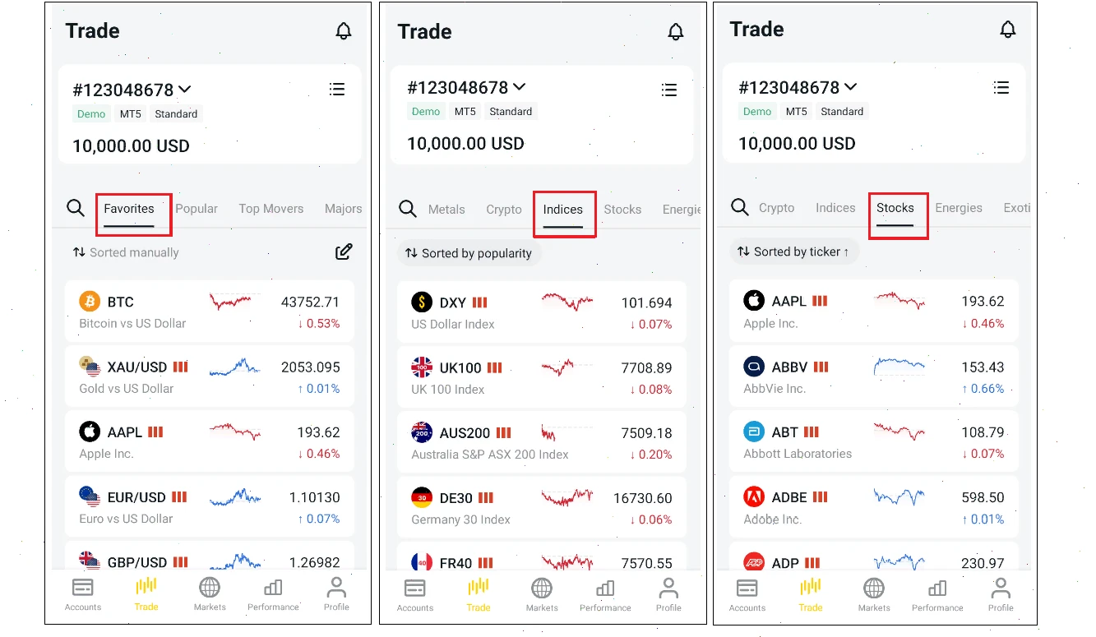
Task: Change the Sorted manually option
Action: 126,252
